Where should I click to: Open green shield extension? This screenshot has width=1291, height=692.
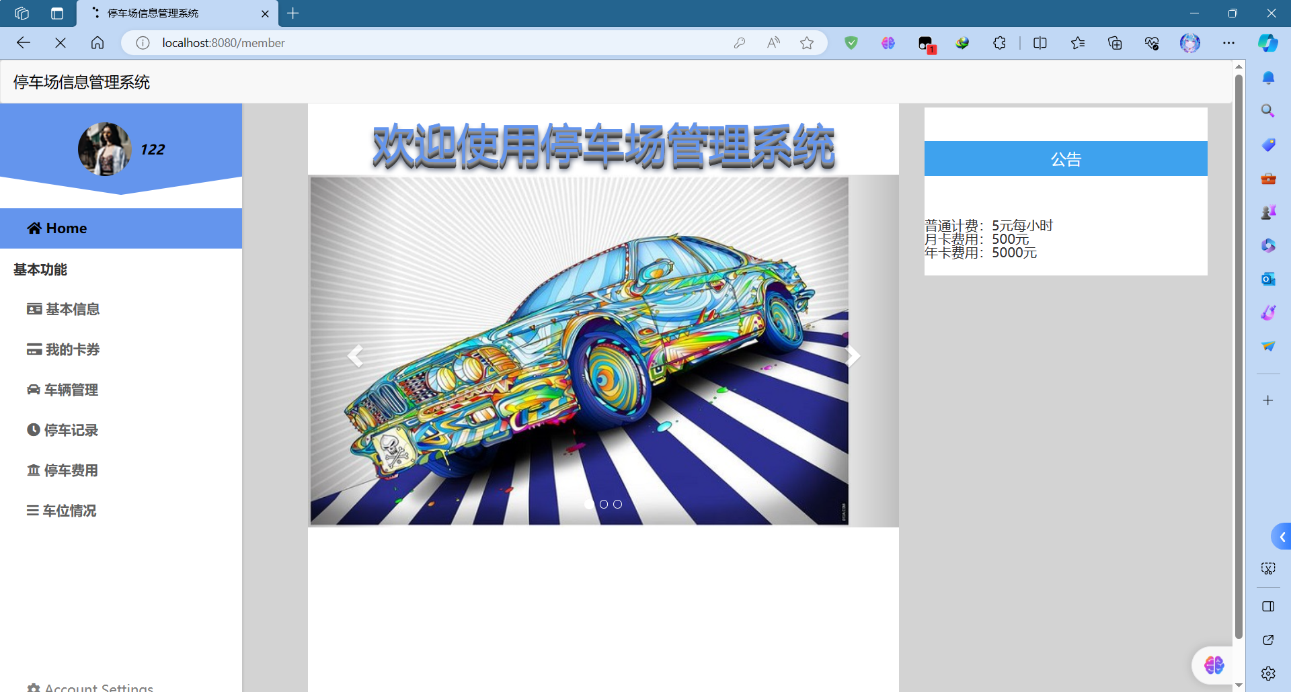(x=851, y=43)
